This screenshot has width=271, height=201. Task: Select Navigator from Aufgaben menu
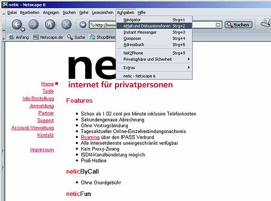[154, 20]
